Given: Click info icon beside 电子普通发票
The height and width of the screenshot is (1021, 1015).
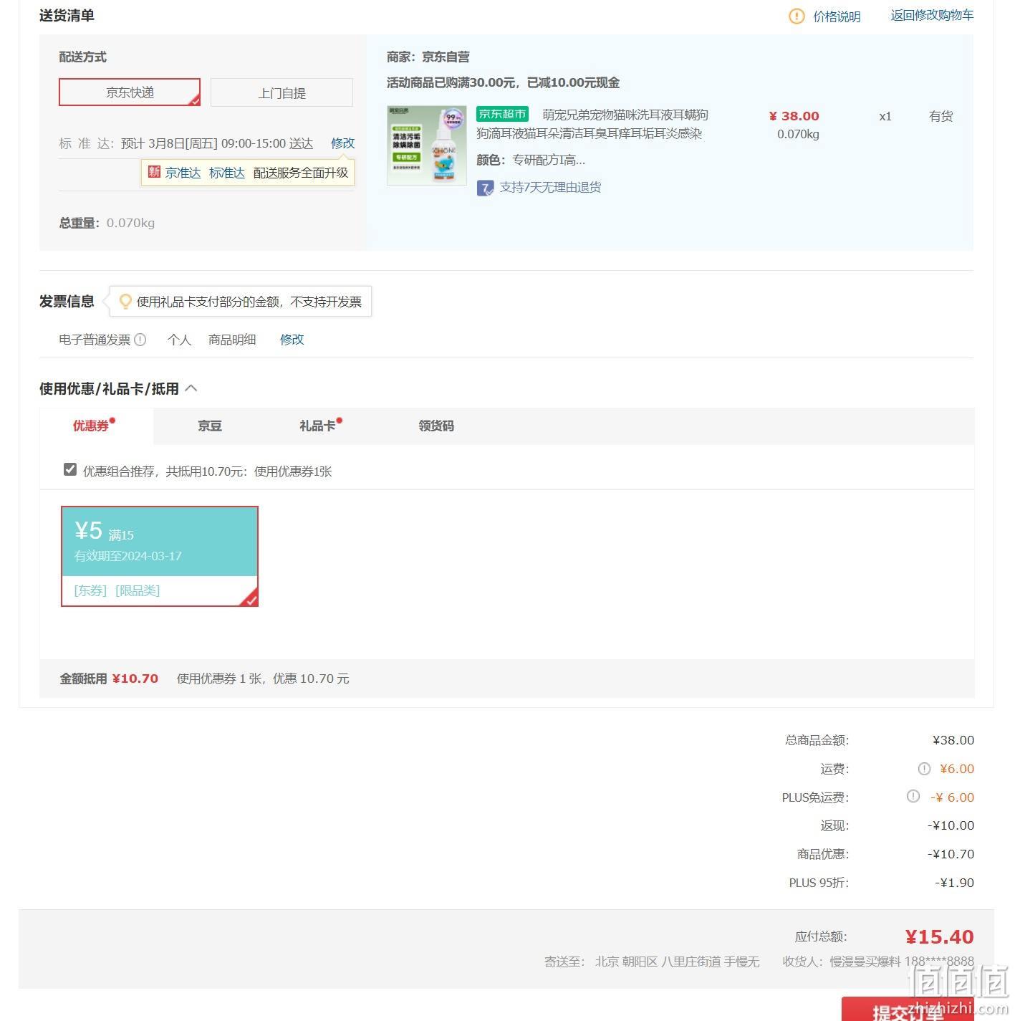Looking at the screenshot, I should click(x=140, y=340).
